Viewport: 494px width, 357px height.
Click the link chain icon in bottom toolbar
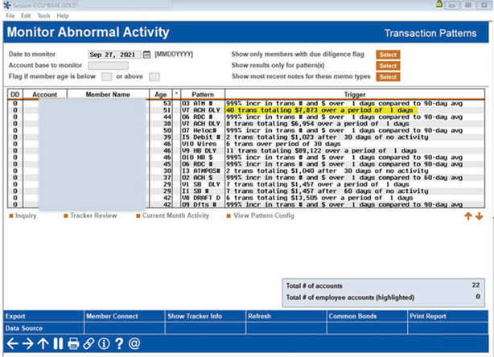[x=89, y=343]
